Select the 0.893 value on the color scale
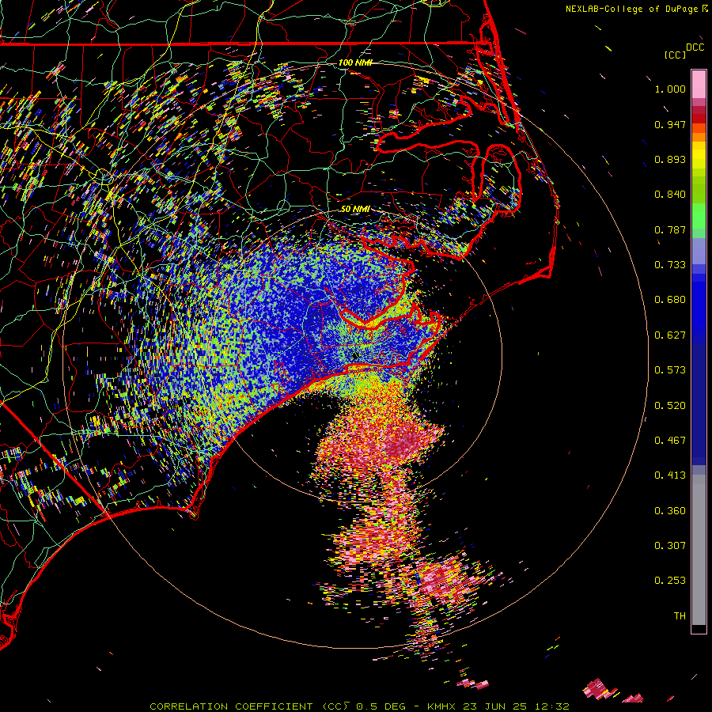Screen dimensions: 712x712 [x=670, y=159]
